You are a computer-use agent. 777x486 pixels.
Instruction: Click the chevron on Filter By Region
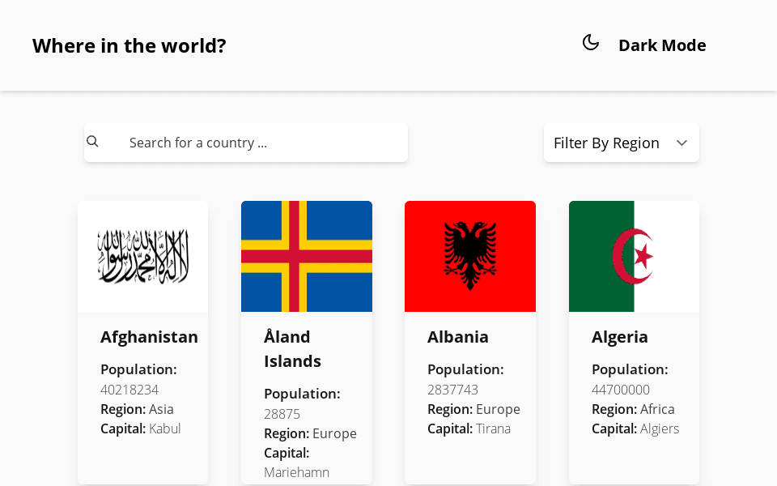pyautogui.click(x=681, y=143)
